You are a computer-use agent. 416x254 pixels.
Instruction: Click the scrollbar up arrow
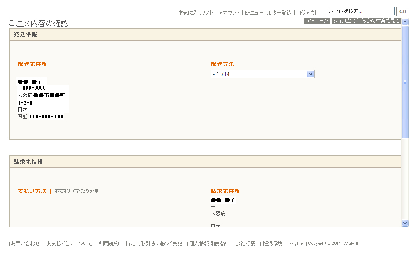[405, 22]
